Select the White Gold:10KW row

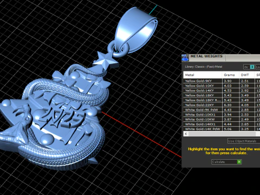tap(222, 119)
